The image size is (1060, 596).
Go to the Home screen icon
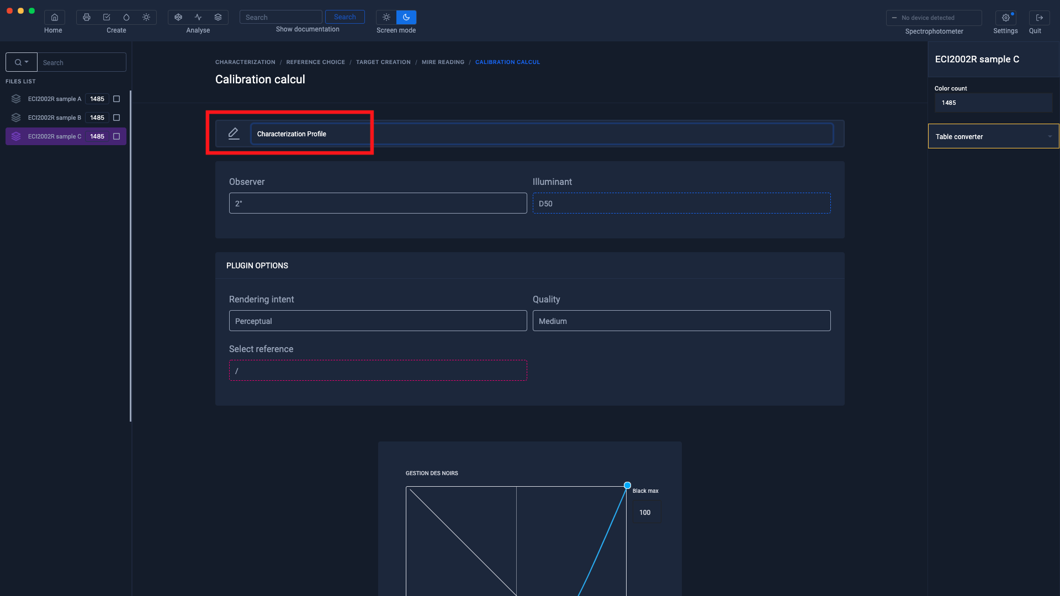coord(54,17)
